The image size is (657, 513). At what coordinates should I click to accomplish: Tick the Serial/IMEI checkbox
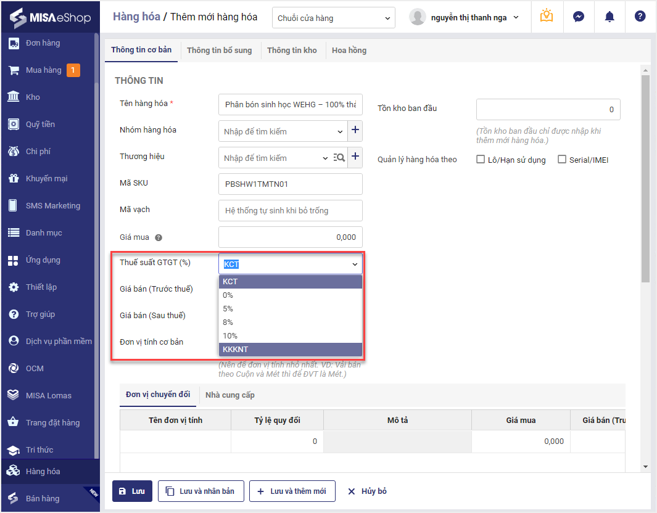[x=562, y=160]
